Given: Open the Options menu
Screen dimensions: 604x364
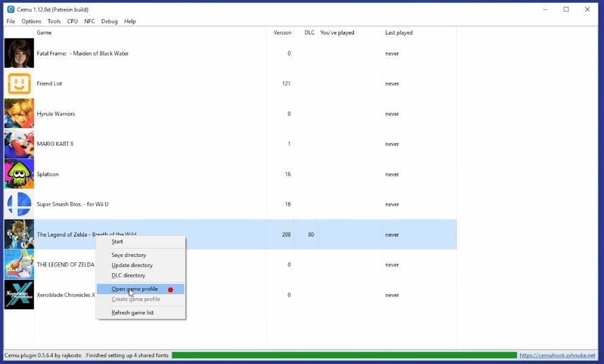Looking at the screenshot, I should [x=31, y=21].
